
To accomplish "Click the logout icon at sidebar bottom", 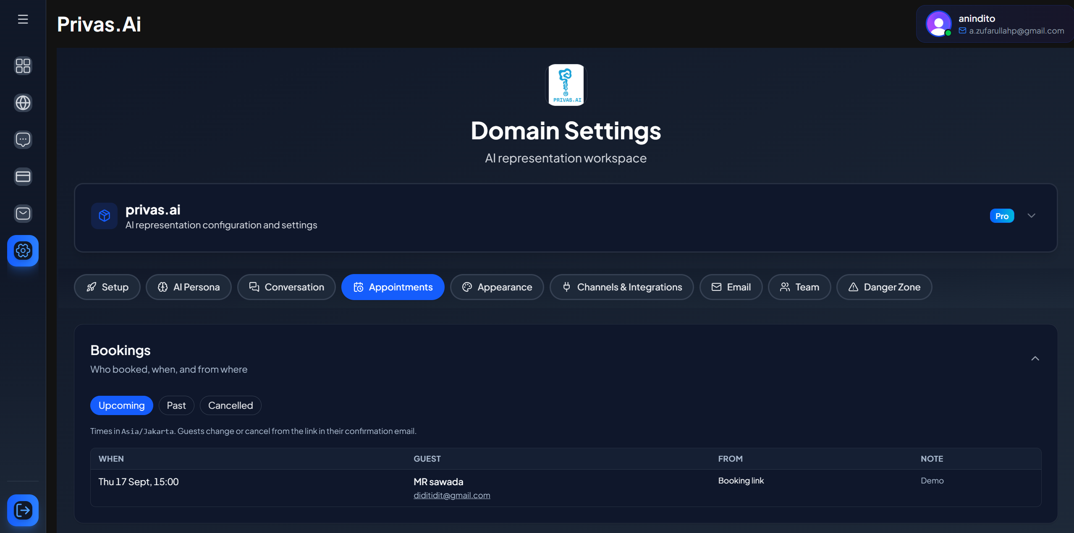I will click(23, 510).
